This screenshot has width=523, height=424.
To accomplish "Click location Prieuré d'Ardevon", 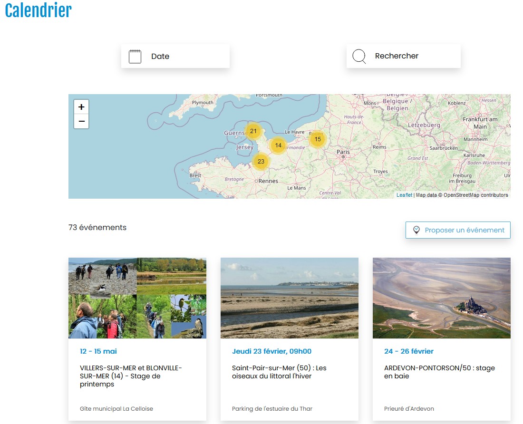I will tap(409, 409).
